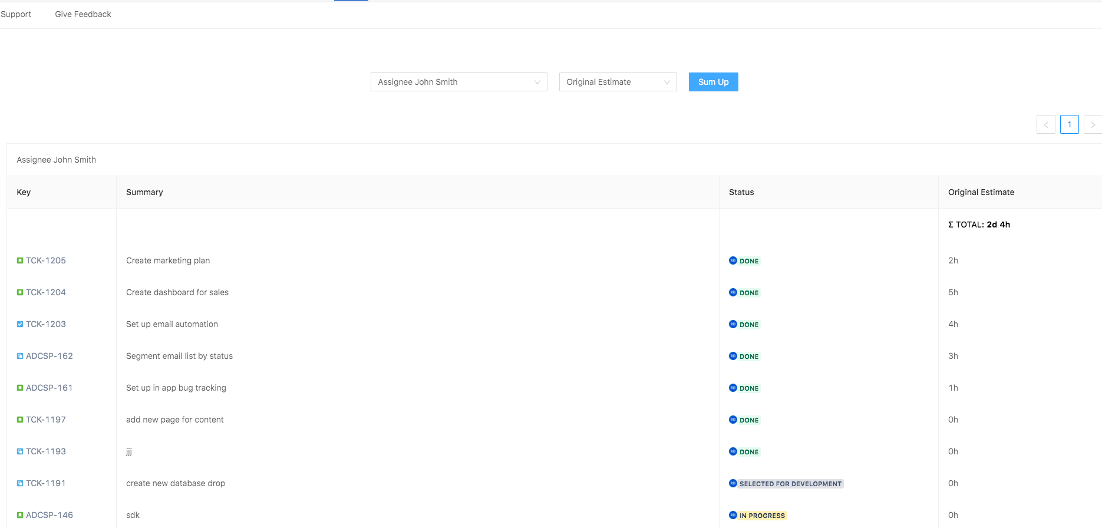Click the status icon in the TCK-1205 row

point(733,260)
